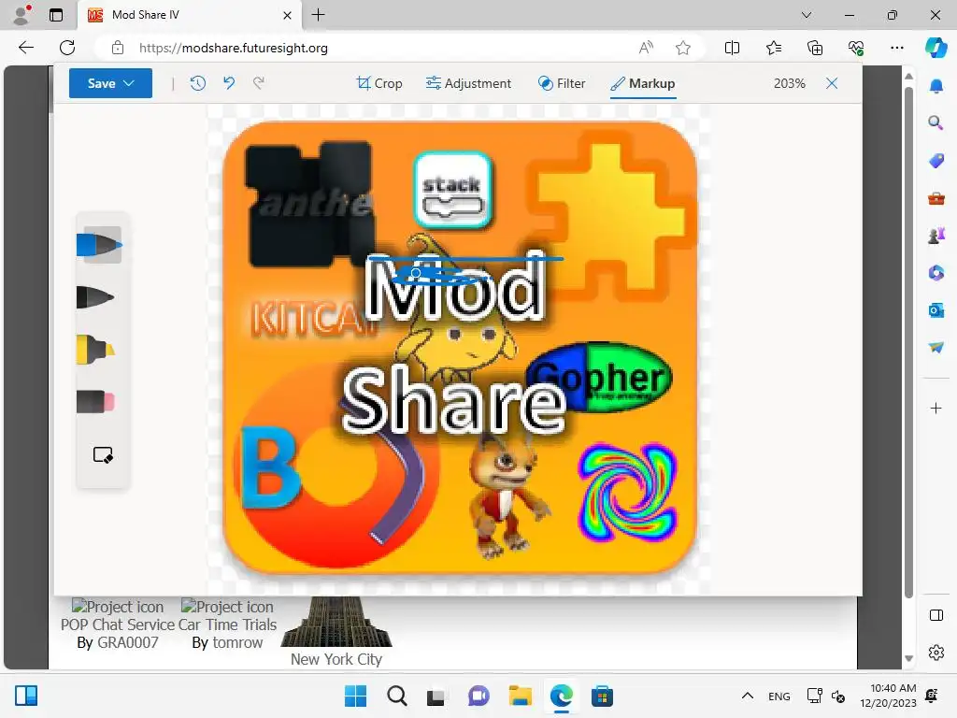This screenshot has height=718, width=957.
Task: Switch to the Adjustment tab
Action: pyautogui.click(x=469, y=83)
